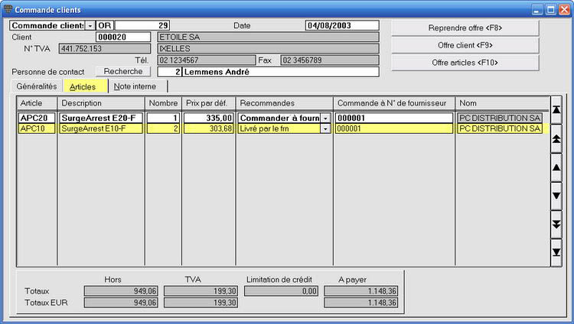Switch to Généralités tab
The height and width of the screenshot is (324, 574).
pos(37,86)
